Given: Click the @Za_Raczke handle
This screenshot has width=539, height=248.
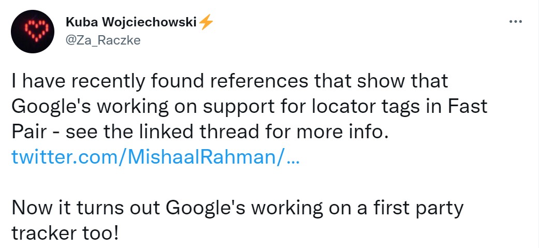Looking at the screenshot, I should pyautogui.click(x=103, y=40).
